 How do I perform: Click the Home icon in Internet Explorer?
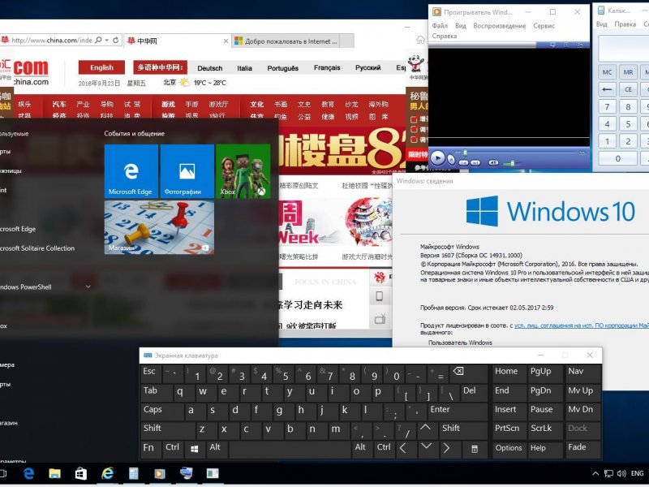420,40
